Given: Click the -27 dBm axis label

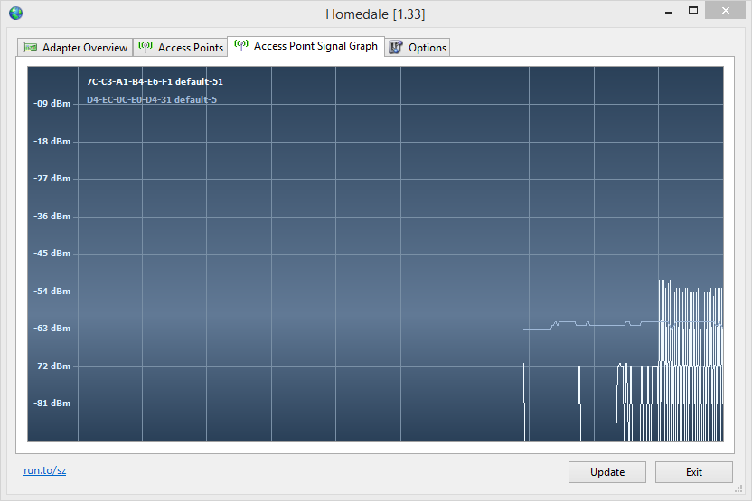Looking at the screenshot, I should point(52,178).
